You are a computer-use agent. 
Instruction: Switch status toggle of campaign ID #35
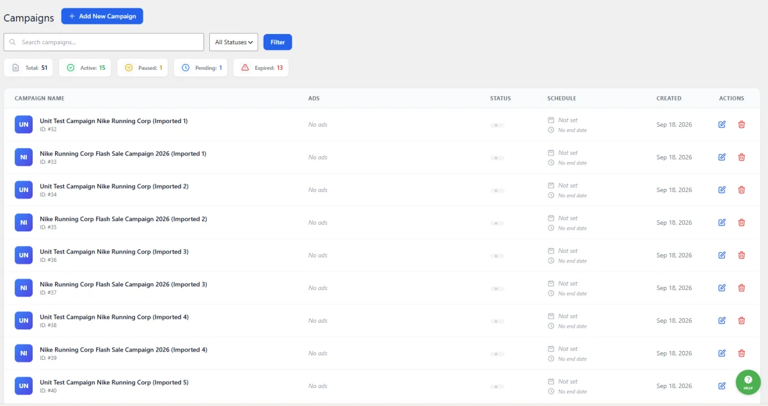pyautogui.click(x=497, y=223)
